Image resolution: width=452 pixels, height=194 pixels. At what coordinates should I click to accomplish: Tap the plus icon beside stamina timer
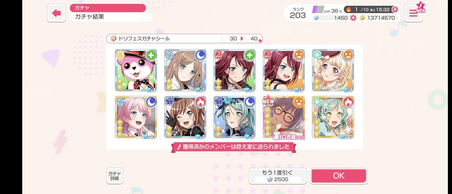[x=395, y=9]
